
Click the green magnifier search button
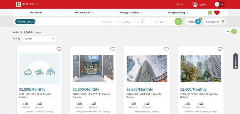[x=178, y=22]
